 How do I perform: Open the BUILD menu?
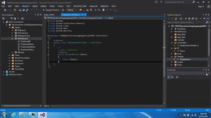[x=35, y=6]
